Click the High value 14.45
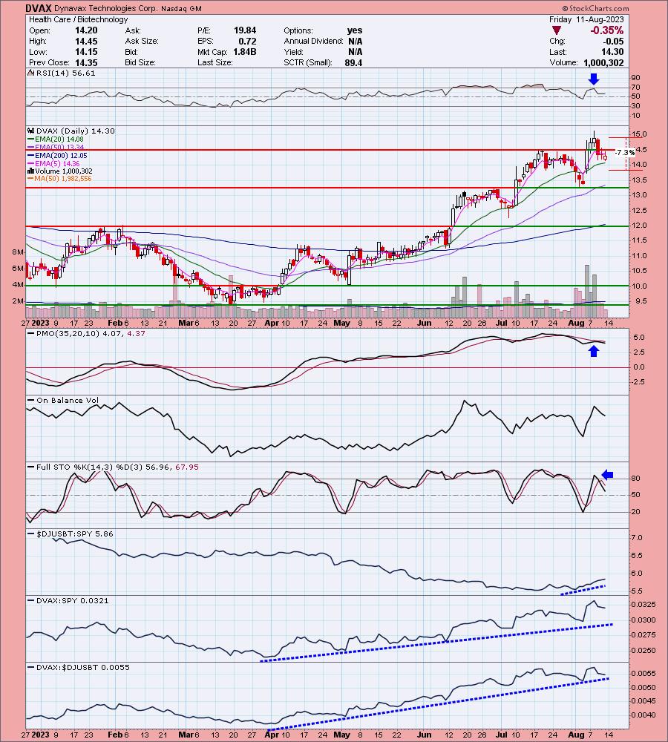 [x=86, y=41]
